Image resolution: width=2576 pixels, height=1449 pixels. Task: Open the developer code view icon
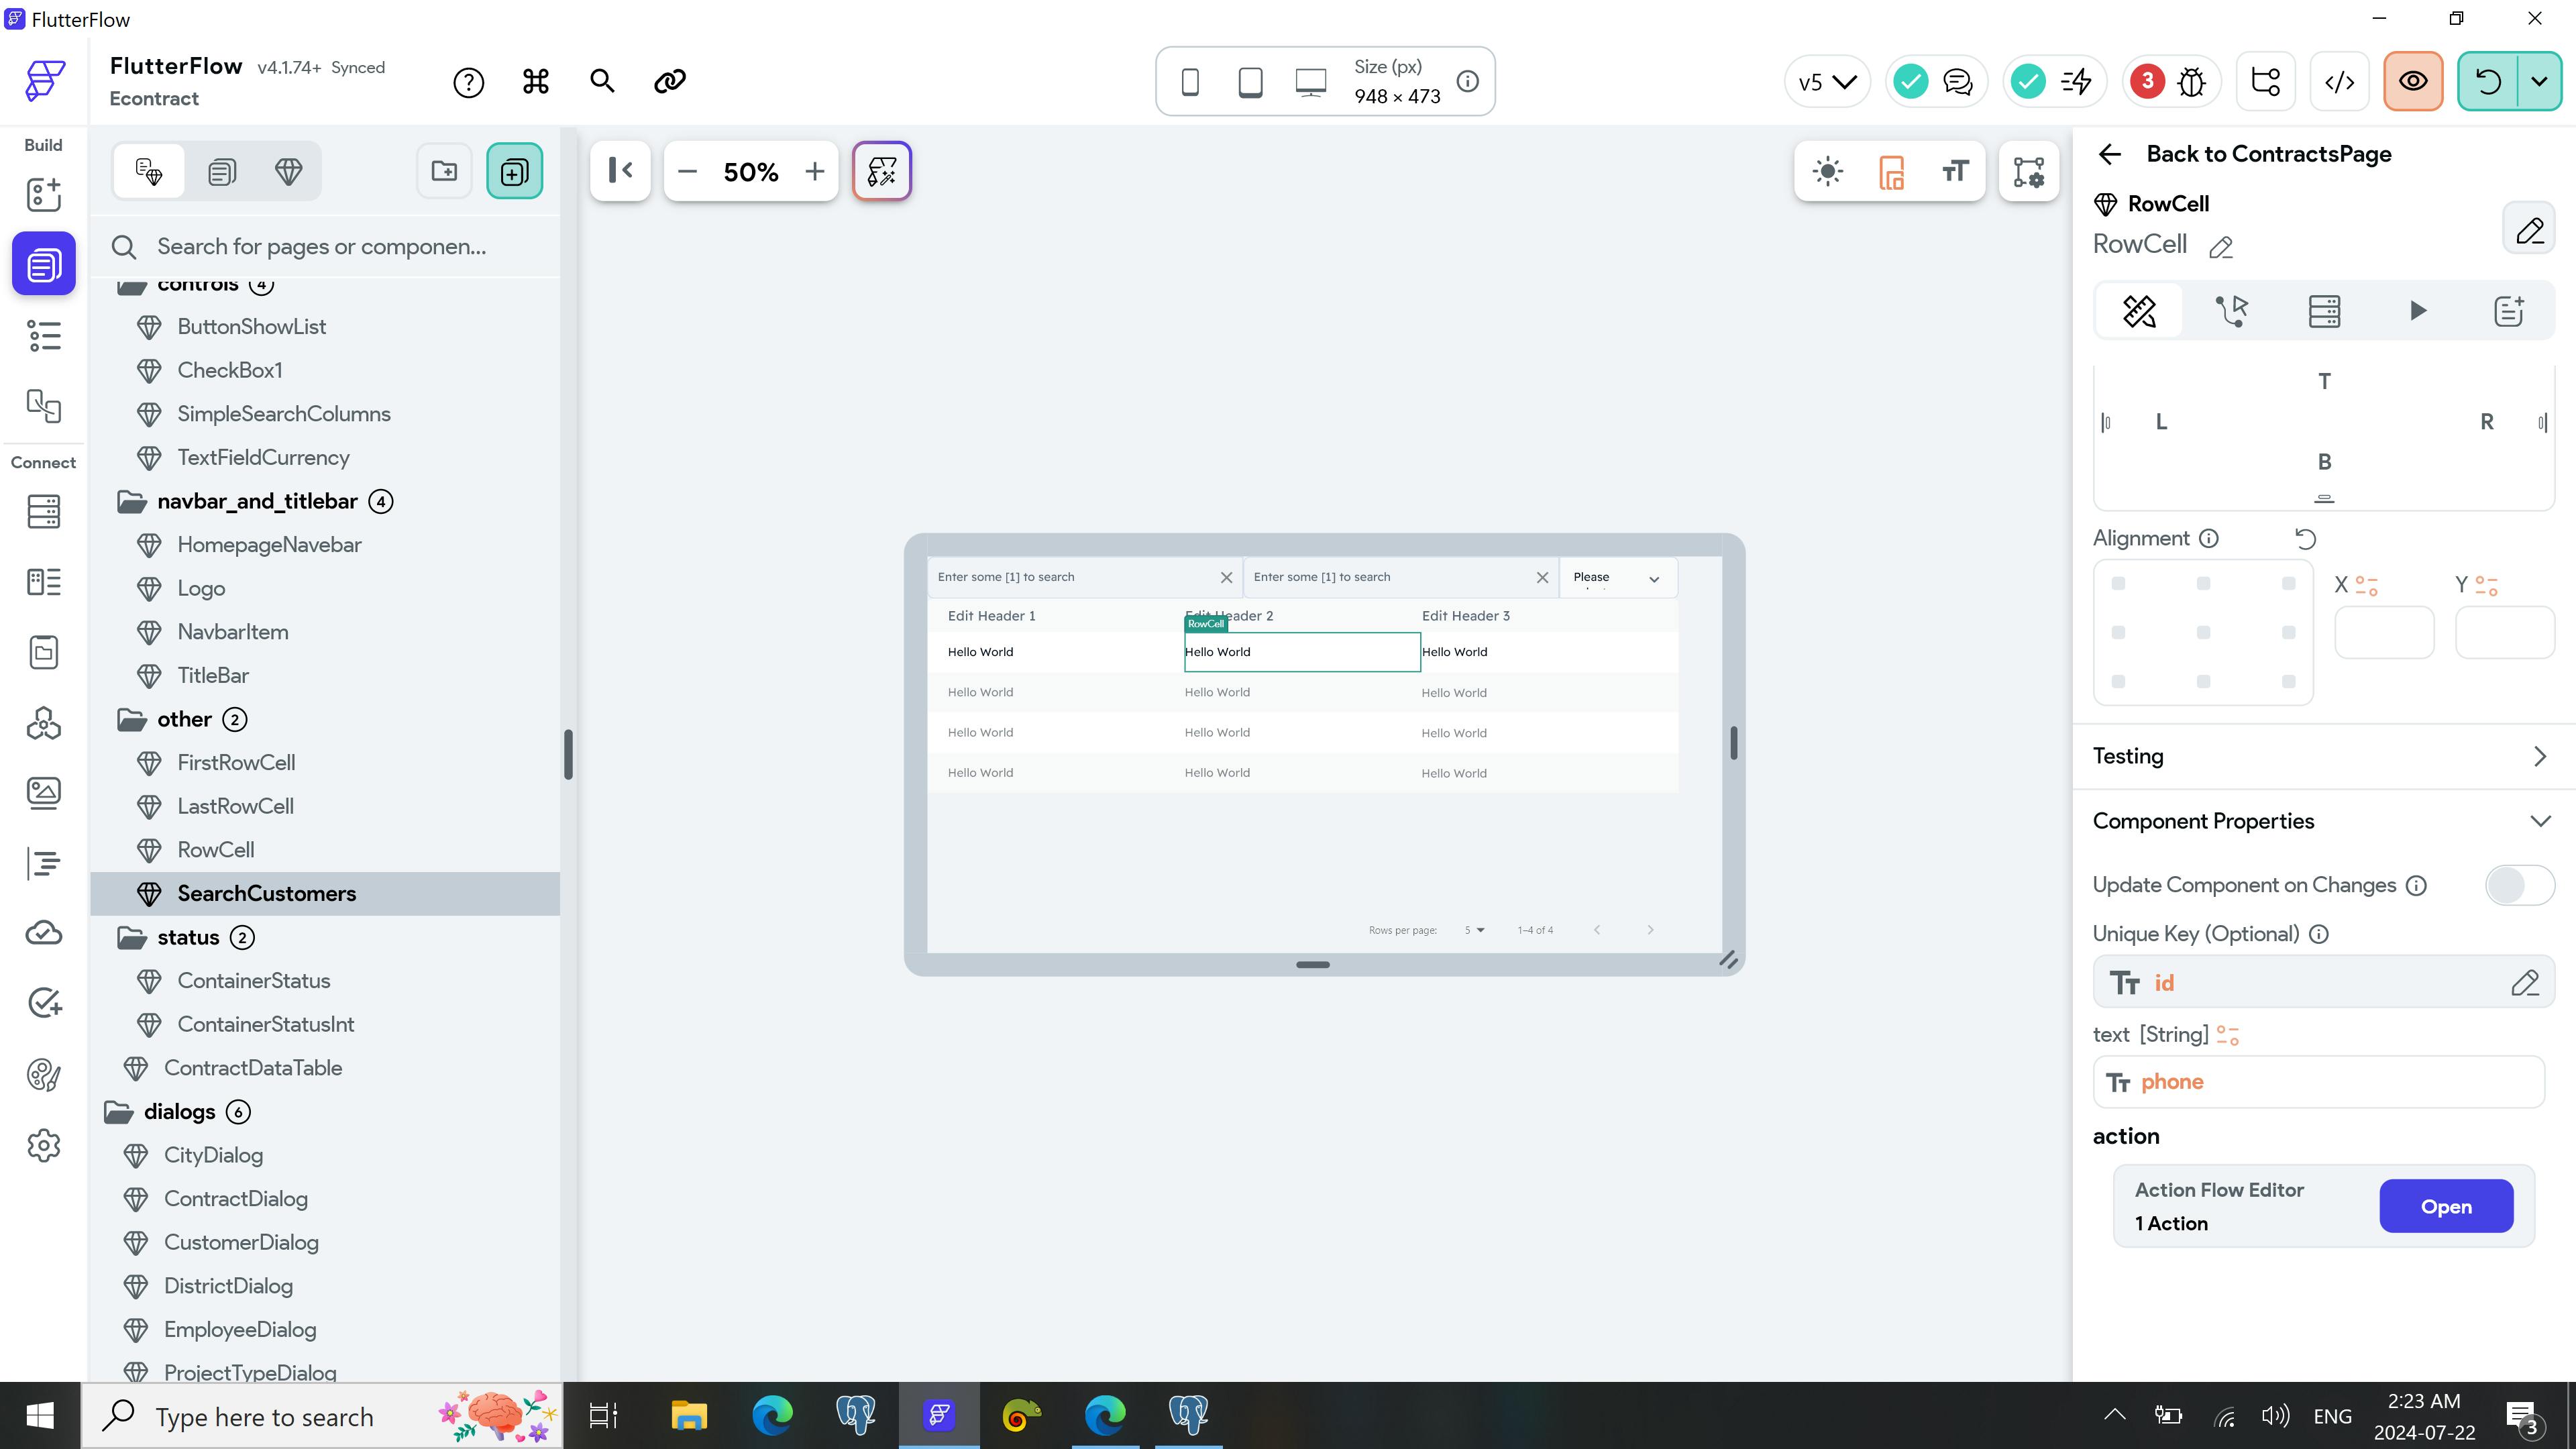(2339, 81)
